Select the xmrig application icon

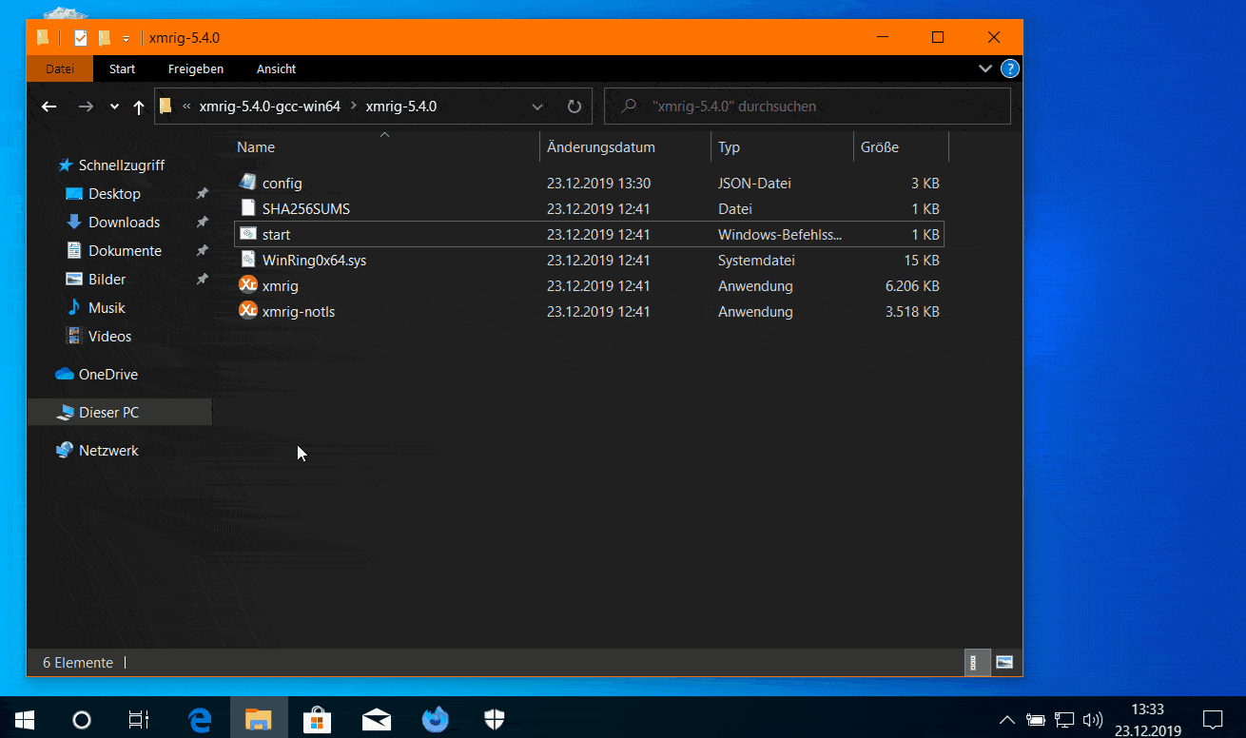(x=248, y=285)
